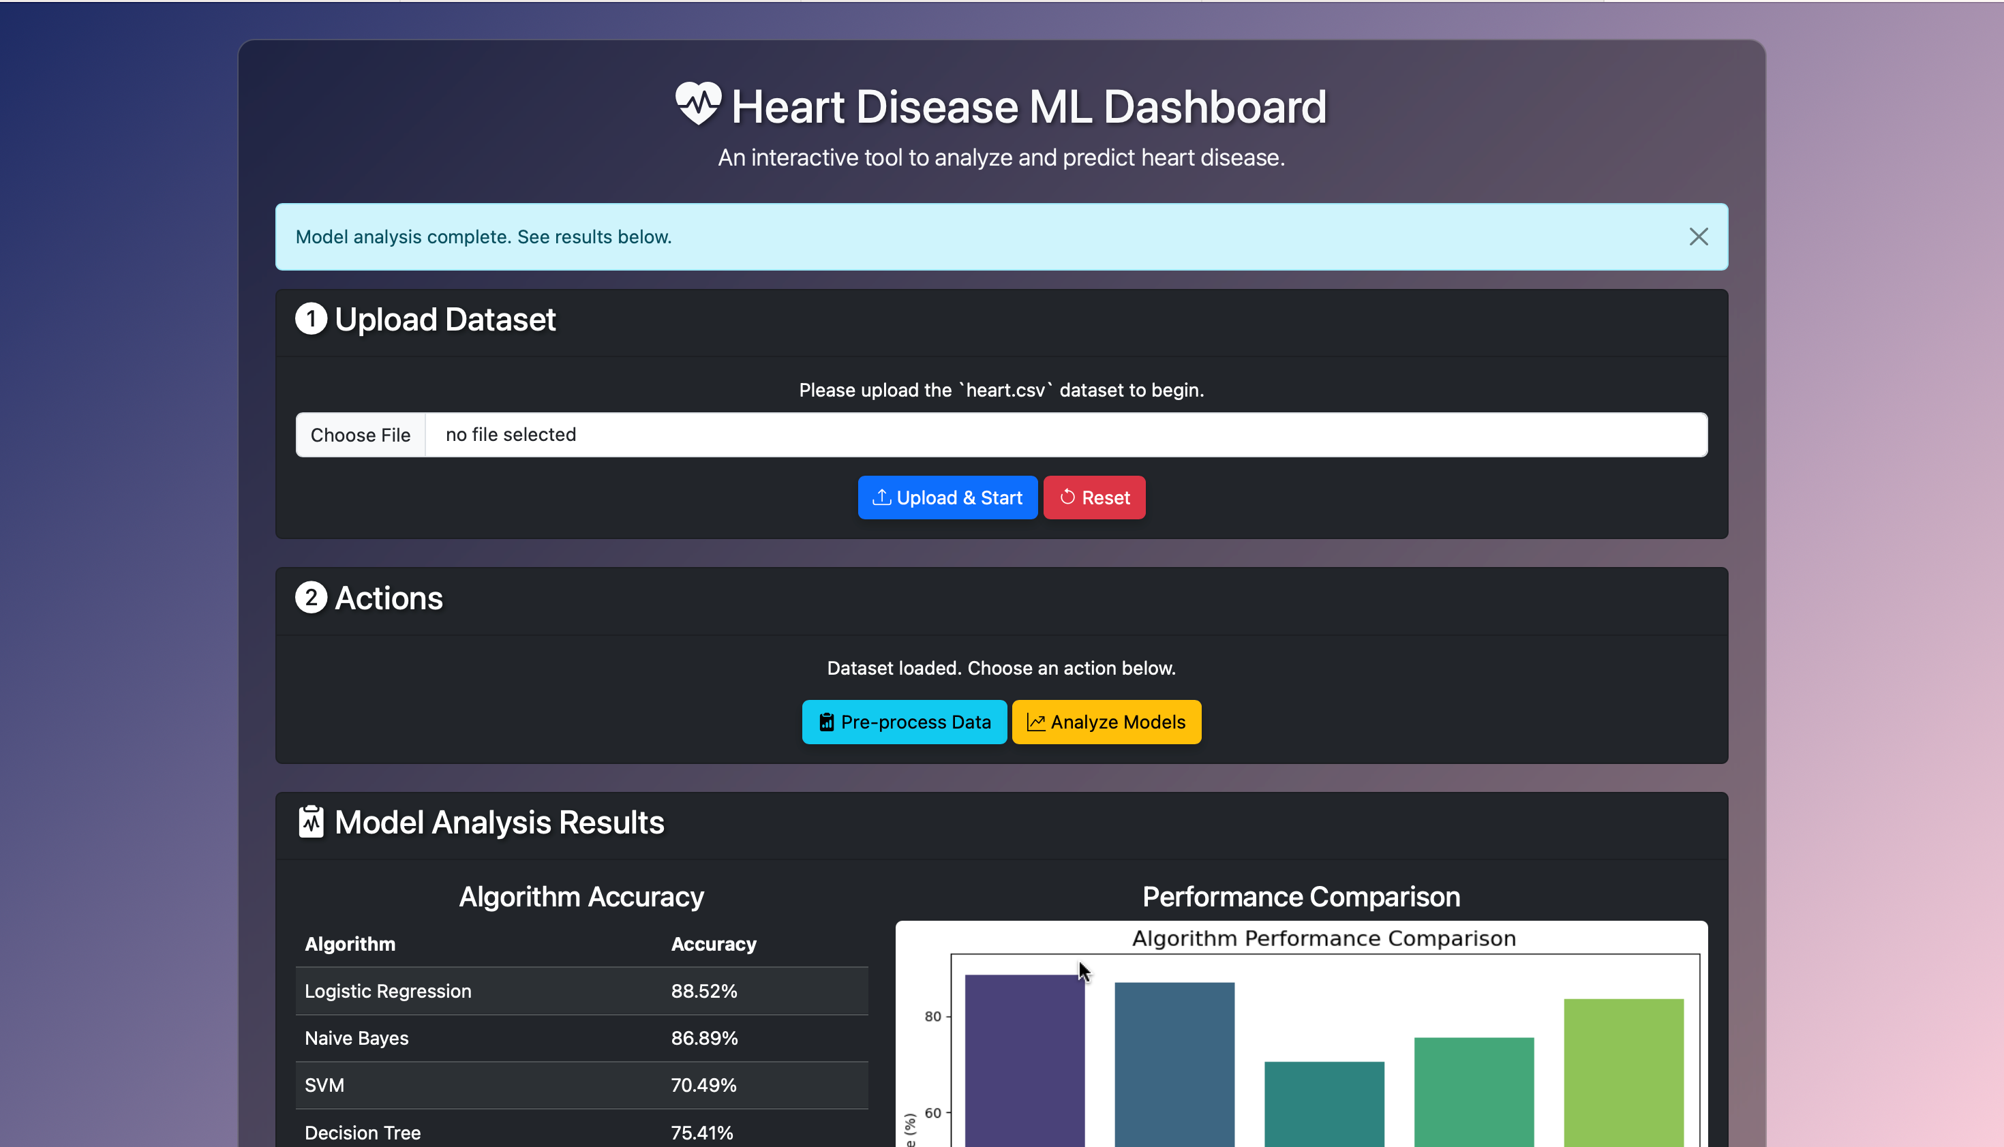Click the light green last chart bar
2004x1147 pixels.
pyautogui.click(x=1624, y=1073)
